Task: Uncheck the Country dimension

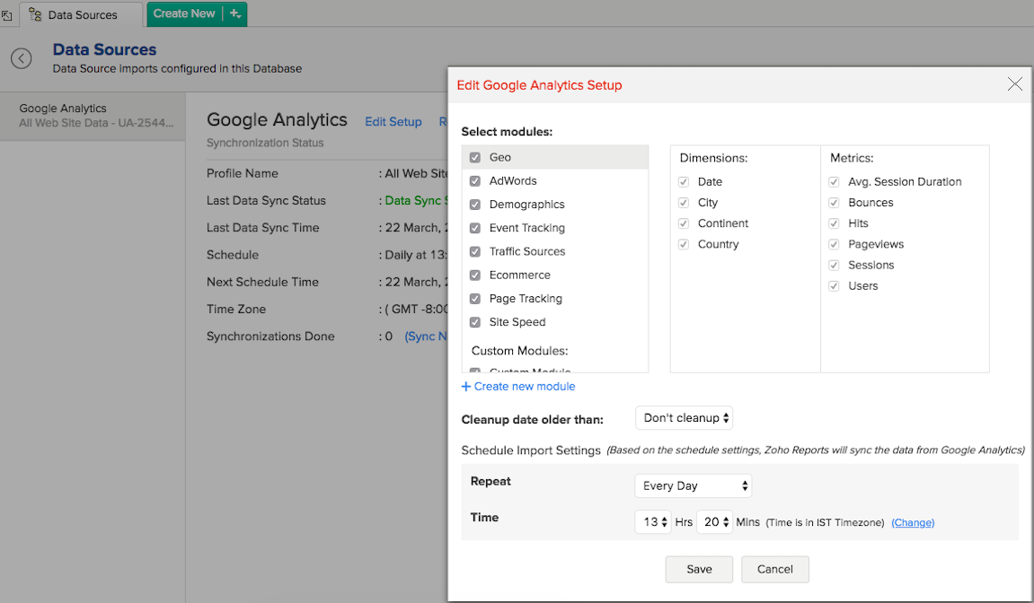Action: 683,244
